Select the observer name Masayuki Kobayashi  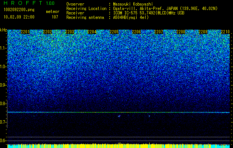[x=133, y=4]
